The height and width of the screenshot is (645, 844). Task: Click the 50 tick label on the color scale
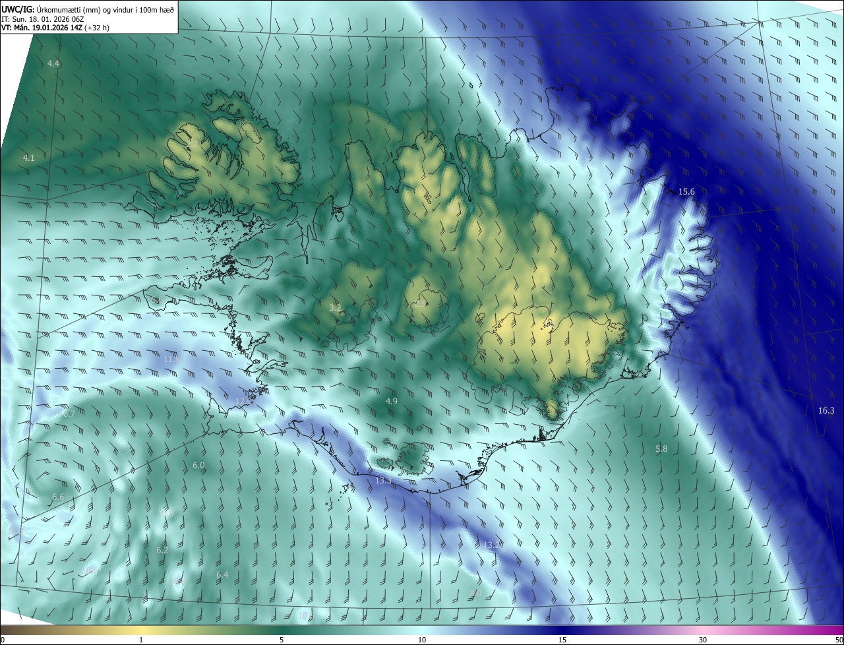click(x=839, y=640)
